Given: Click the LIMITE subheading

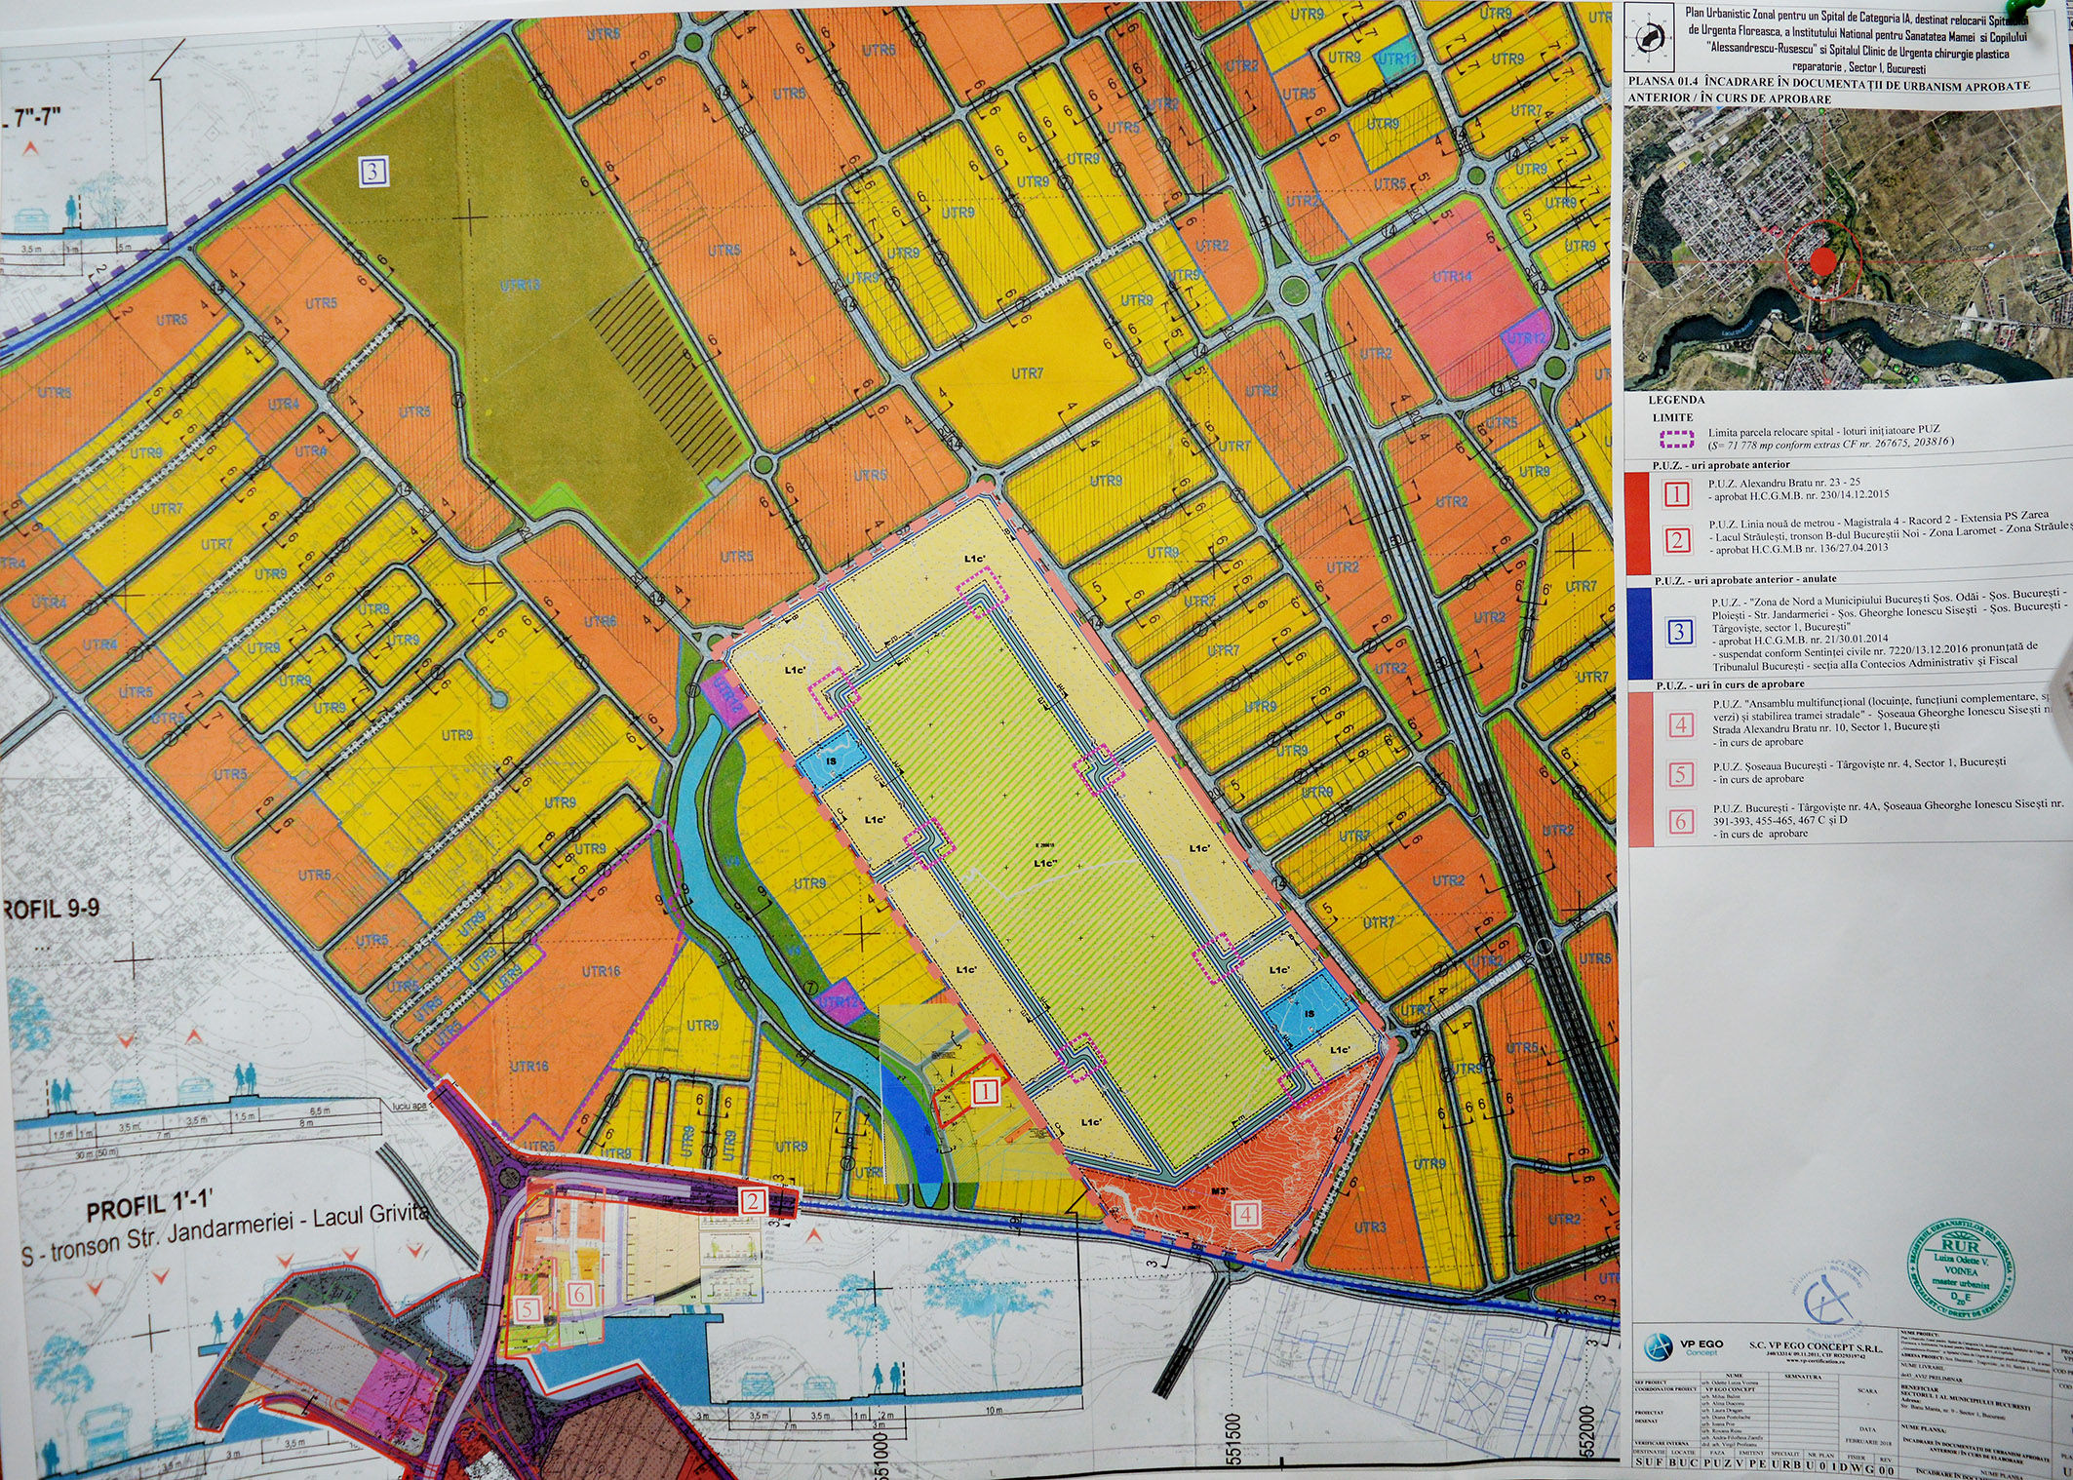Looking at the screenshot, I should point(1672,417).
